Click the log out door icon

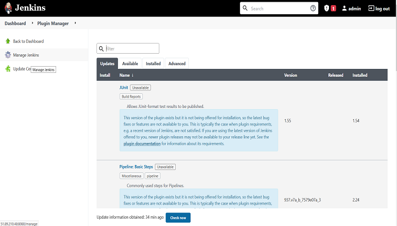371,8
